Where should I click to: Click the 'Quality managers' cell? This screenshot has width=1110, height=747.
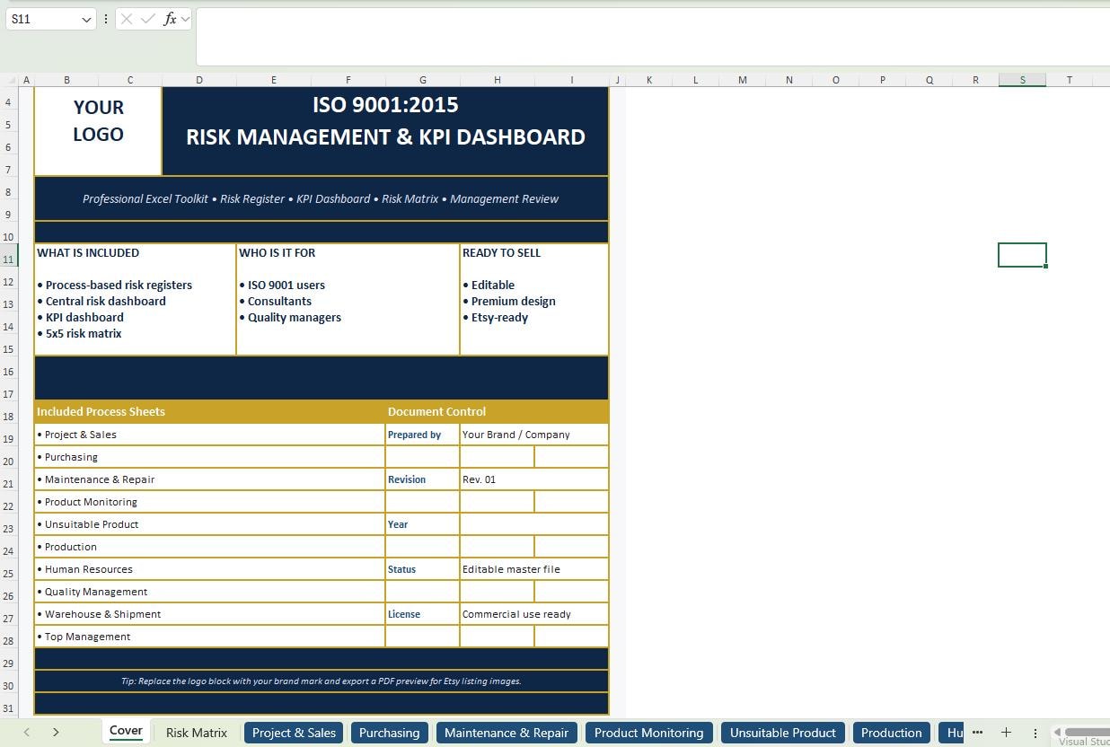click(290, 318)
